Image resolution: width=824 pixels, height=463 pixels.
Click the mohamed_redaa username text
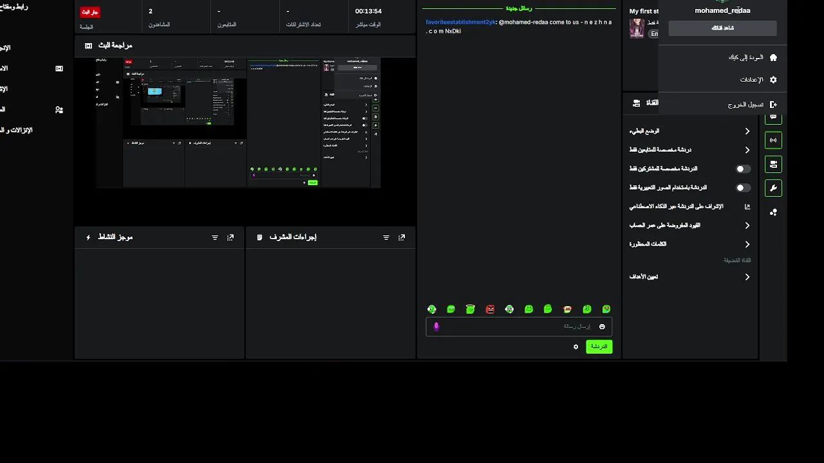pos(722,10)
